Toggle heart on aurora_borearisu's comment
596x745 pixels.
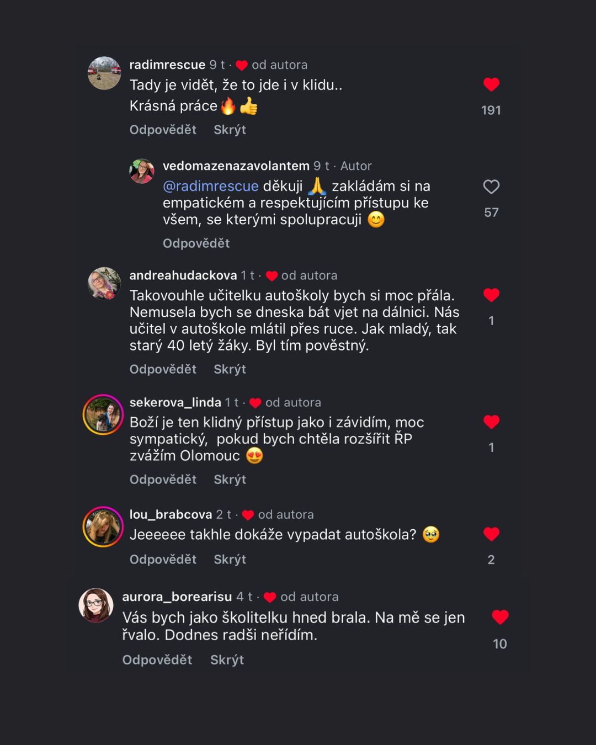click(x=500, y=618)
